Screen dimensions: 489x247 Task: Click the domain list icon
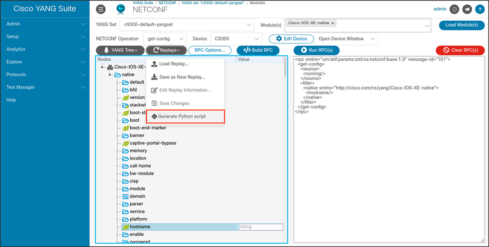[125, 196]
